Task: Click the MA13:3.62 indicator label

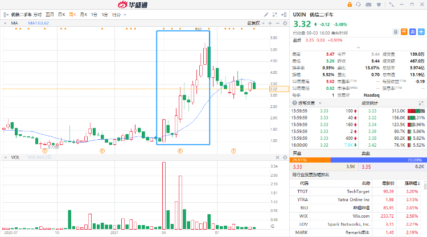Action: tap(38, 23)
